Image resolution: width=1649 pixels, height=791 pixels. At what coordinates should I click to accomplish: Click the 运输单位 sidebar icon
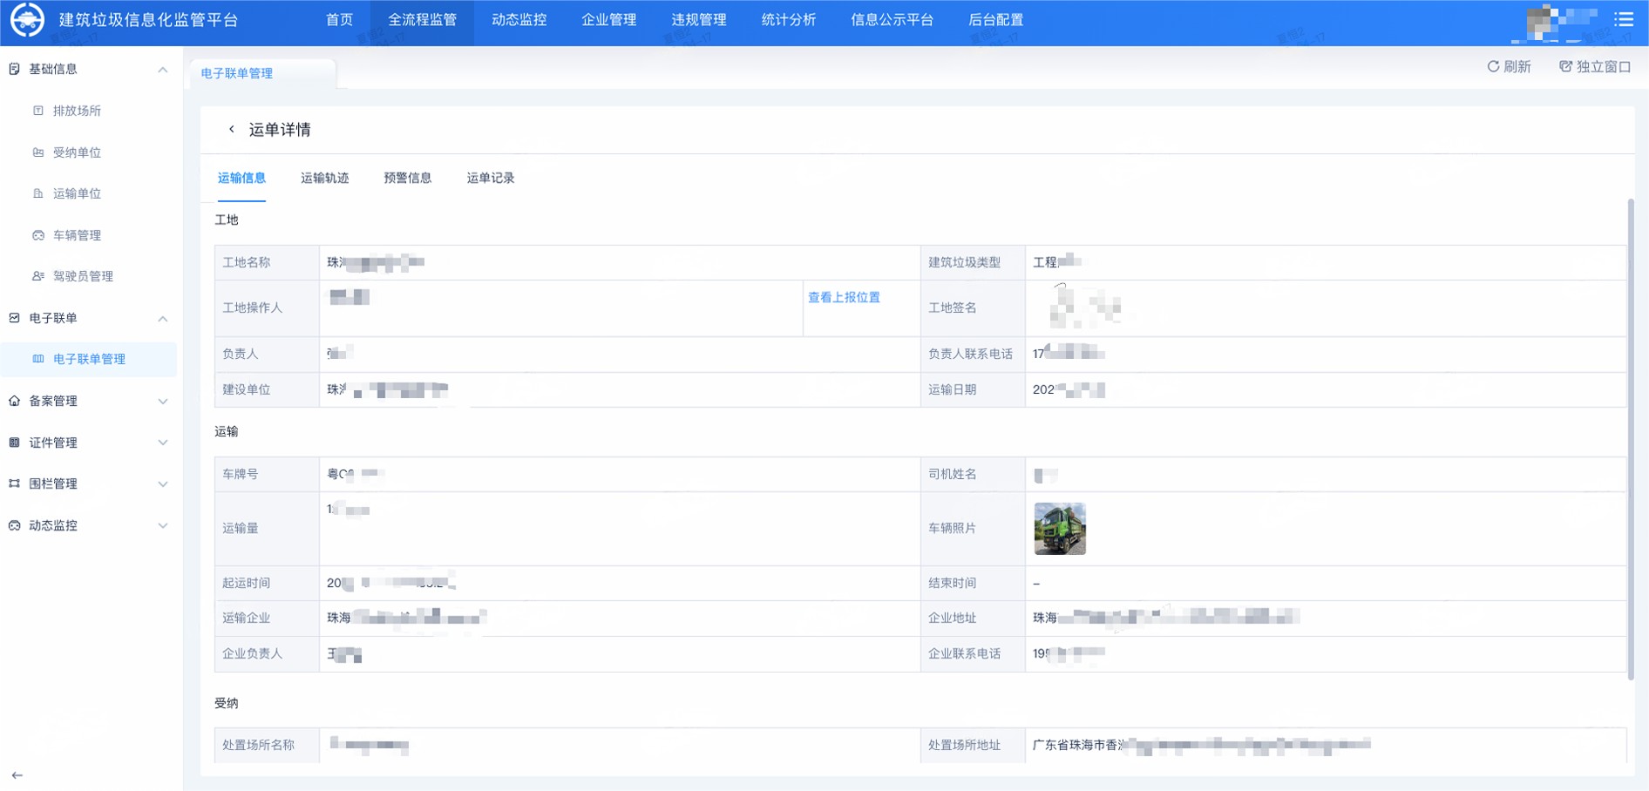[37, 193]
